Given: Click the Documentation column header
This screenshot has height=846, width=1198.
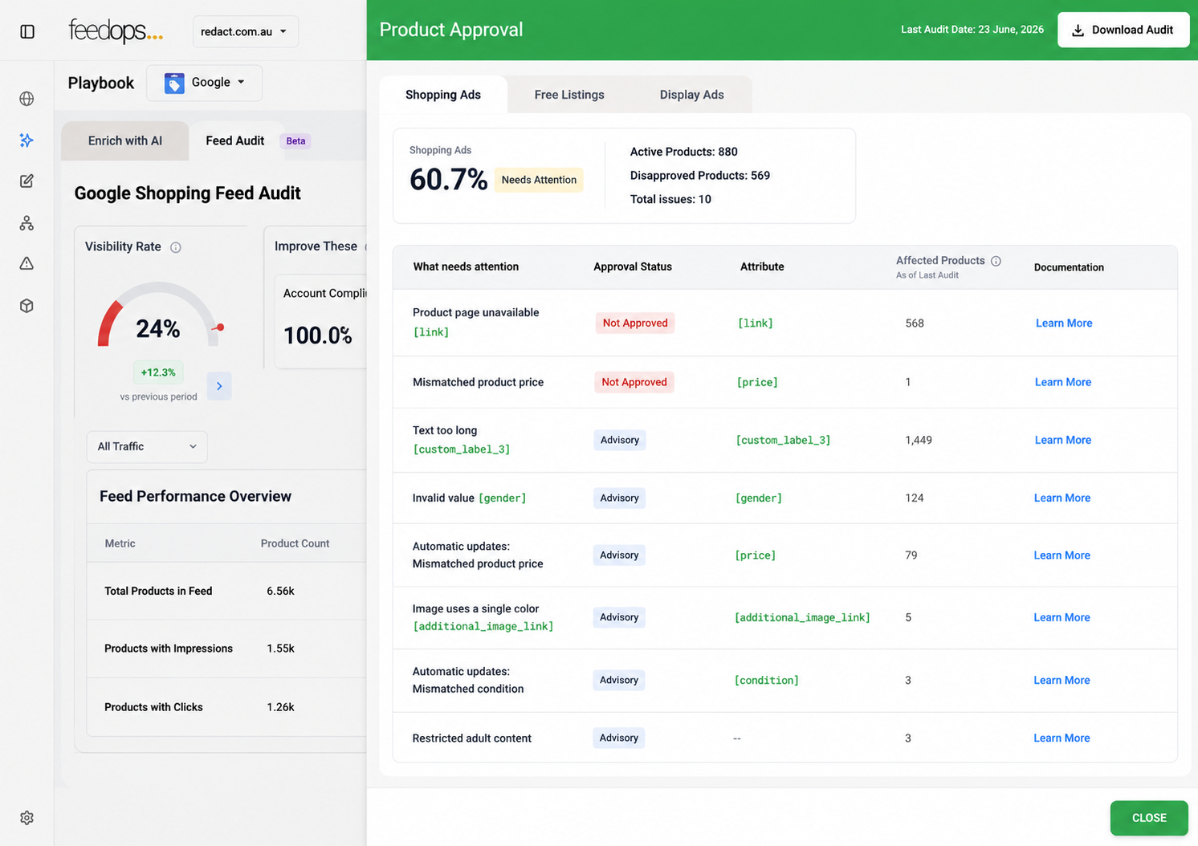Looking at the screenshot, I should (1069, 267).
